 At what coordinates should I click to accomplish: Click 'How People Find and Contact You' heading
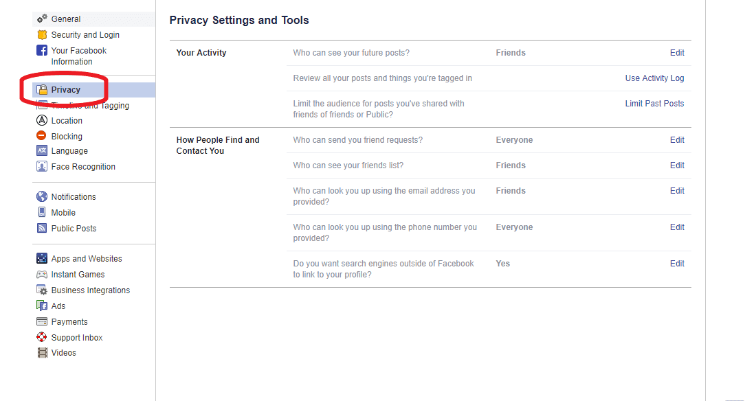[x=218, y=145]
